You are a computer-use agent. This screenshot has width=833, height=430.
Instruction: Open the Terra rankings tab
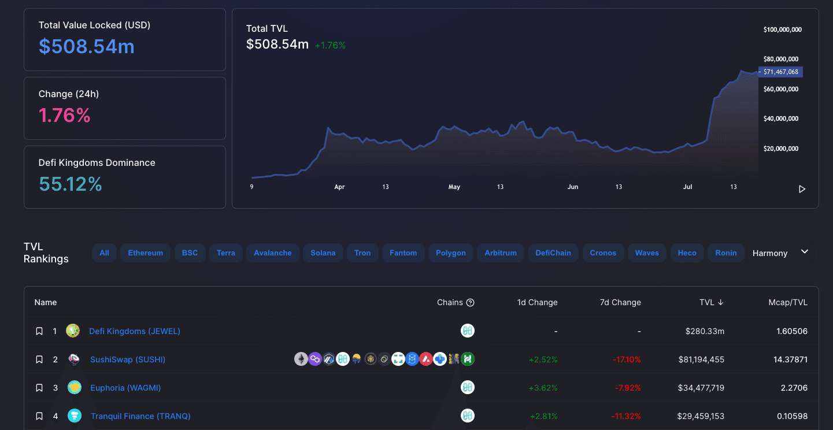pyautogui.click(x=226, y=253)
